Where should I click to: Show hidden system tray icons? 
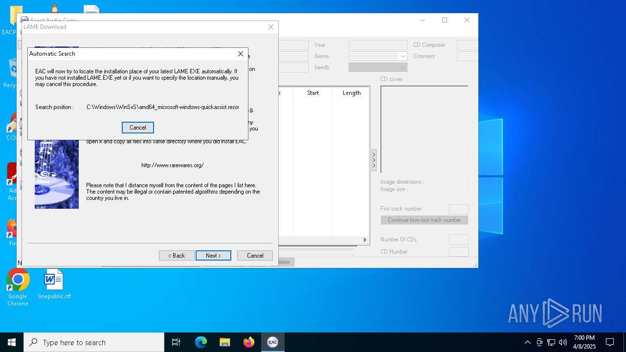pos(527,342)
